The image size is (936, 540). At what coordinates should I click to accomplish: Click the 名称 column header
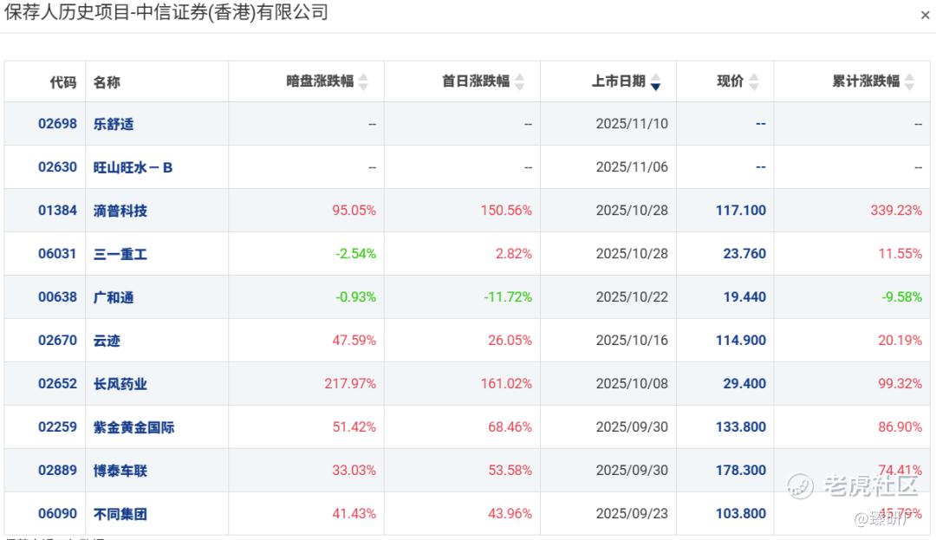107,81
